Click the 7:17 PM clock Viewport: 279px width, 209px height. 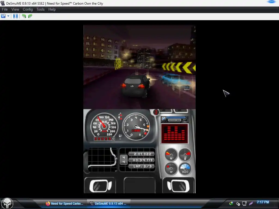(x=263, y=202)
